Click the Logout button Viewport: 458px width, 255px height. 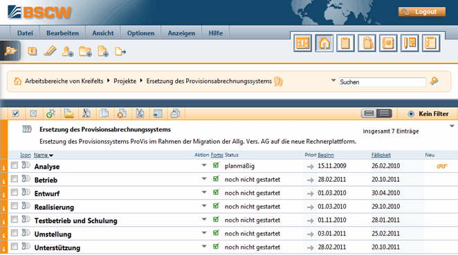pos(422,12)
